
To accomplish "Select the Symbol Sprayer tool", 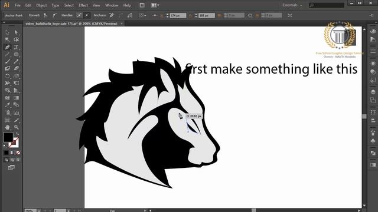I will (7, 112).
